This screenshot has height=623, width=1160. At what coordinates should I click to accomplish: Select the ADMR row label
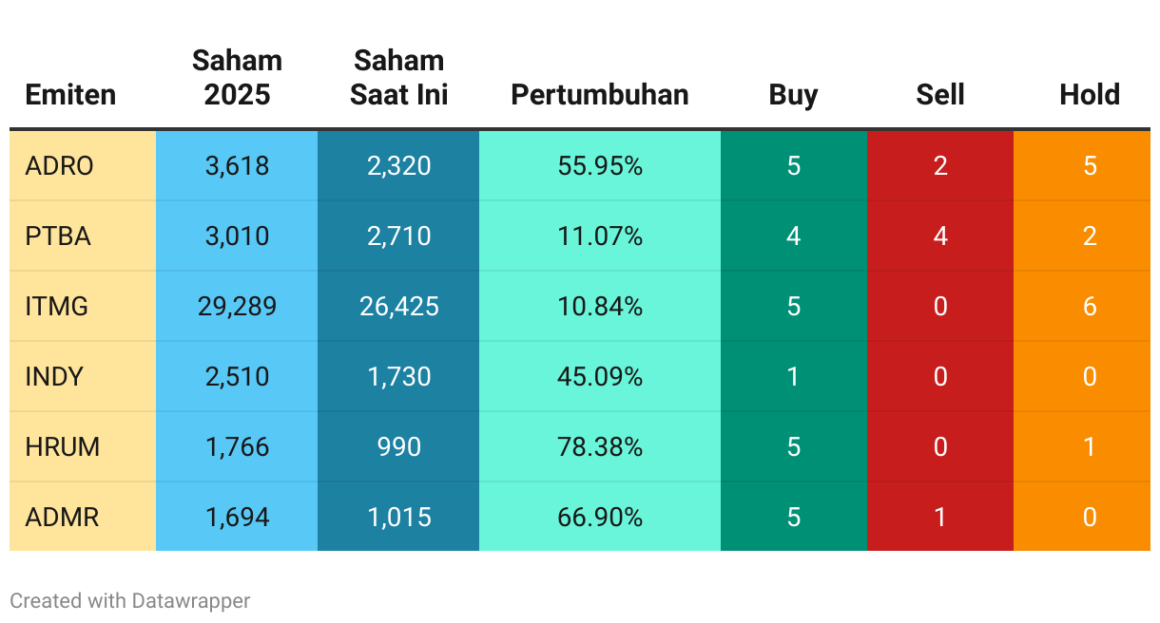(x=83, y=517)
